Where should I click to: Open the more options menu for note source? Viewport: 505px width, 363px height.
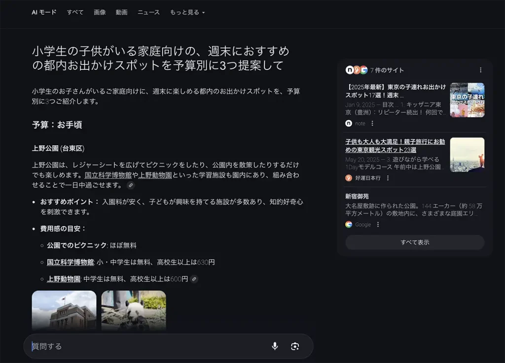(x=372, y=124)
